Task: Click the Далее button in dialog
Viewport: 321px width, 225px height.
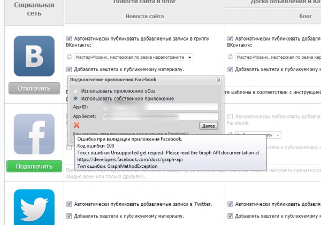Action: pos(209,126)
